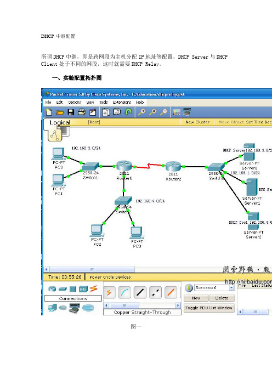Select the PC2 computer icon
Image resolution: width=272 pixels, height=385 pixels.
pos(97,231)
